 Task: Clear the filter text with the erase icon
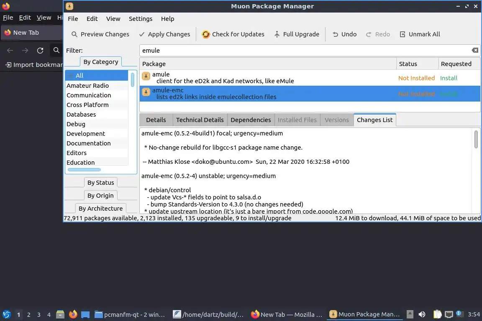[475, 50]
